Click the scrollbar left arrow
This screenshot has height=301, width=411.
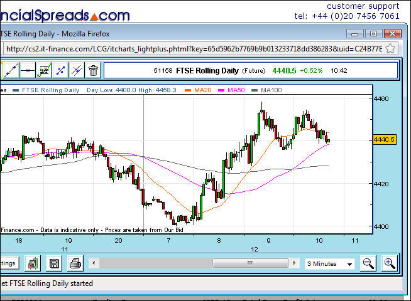tap(94, 263)
